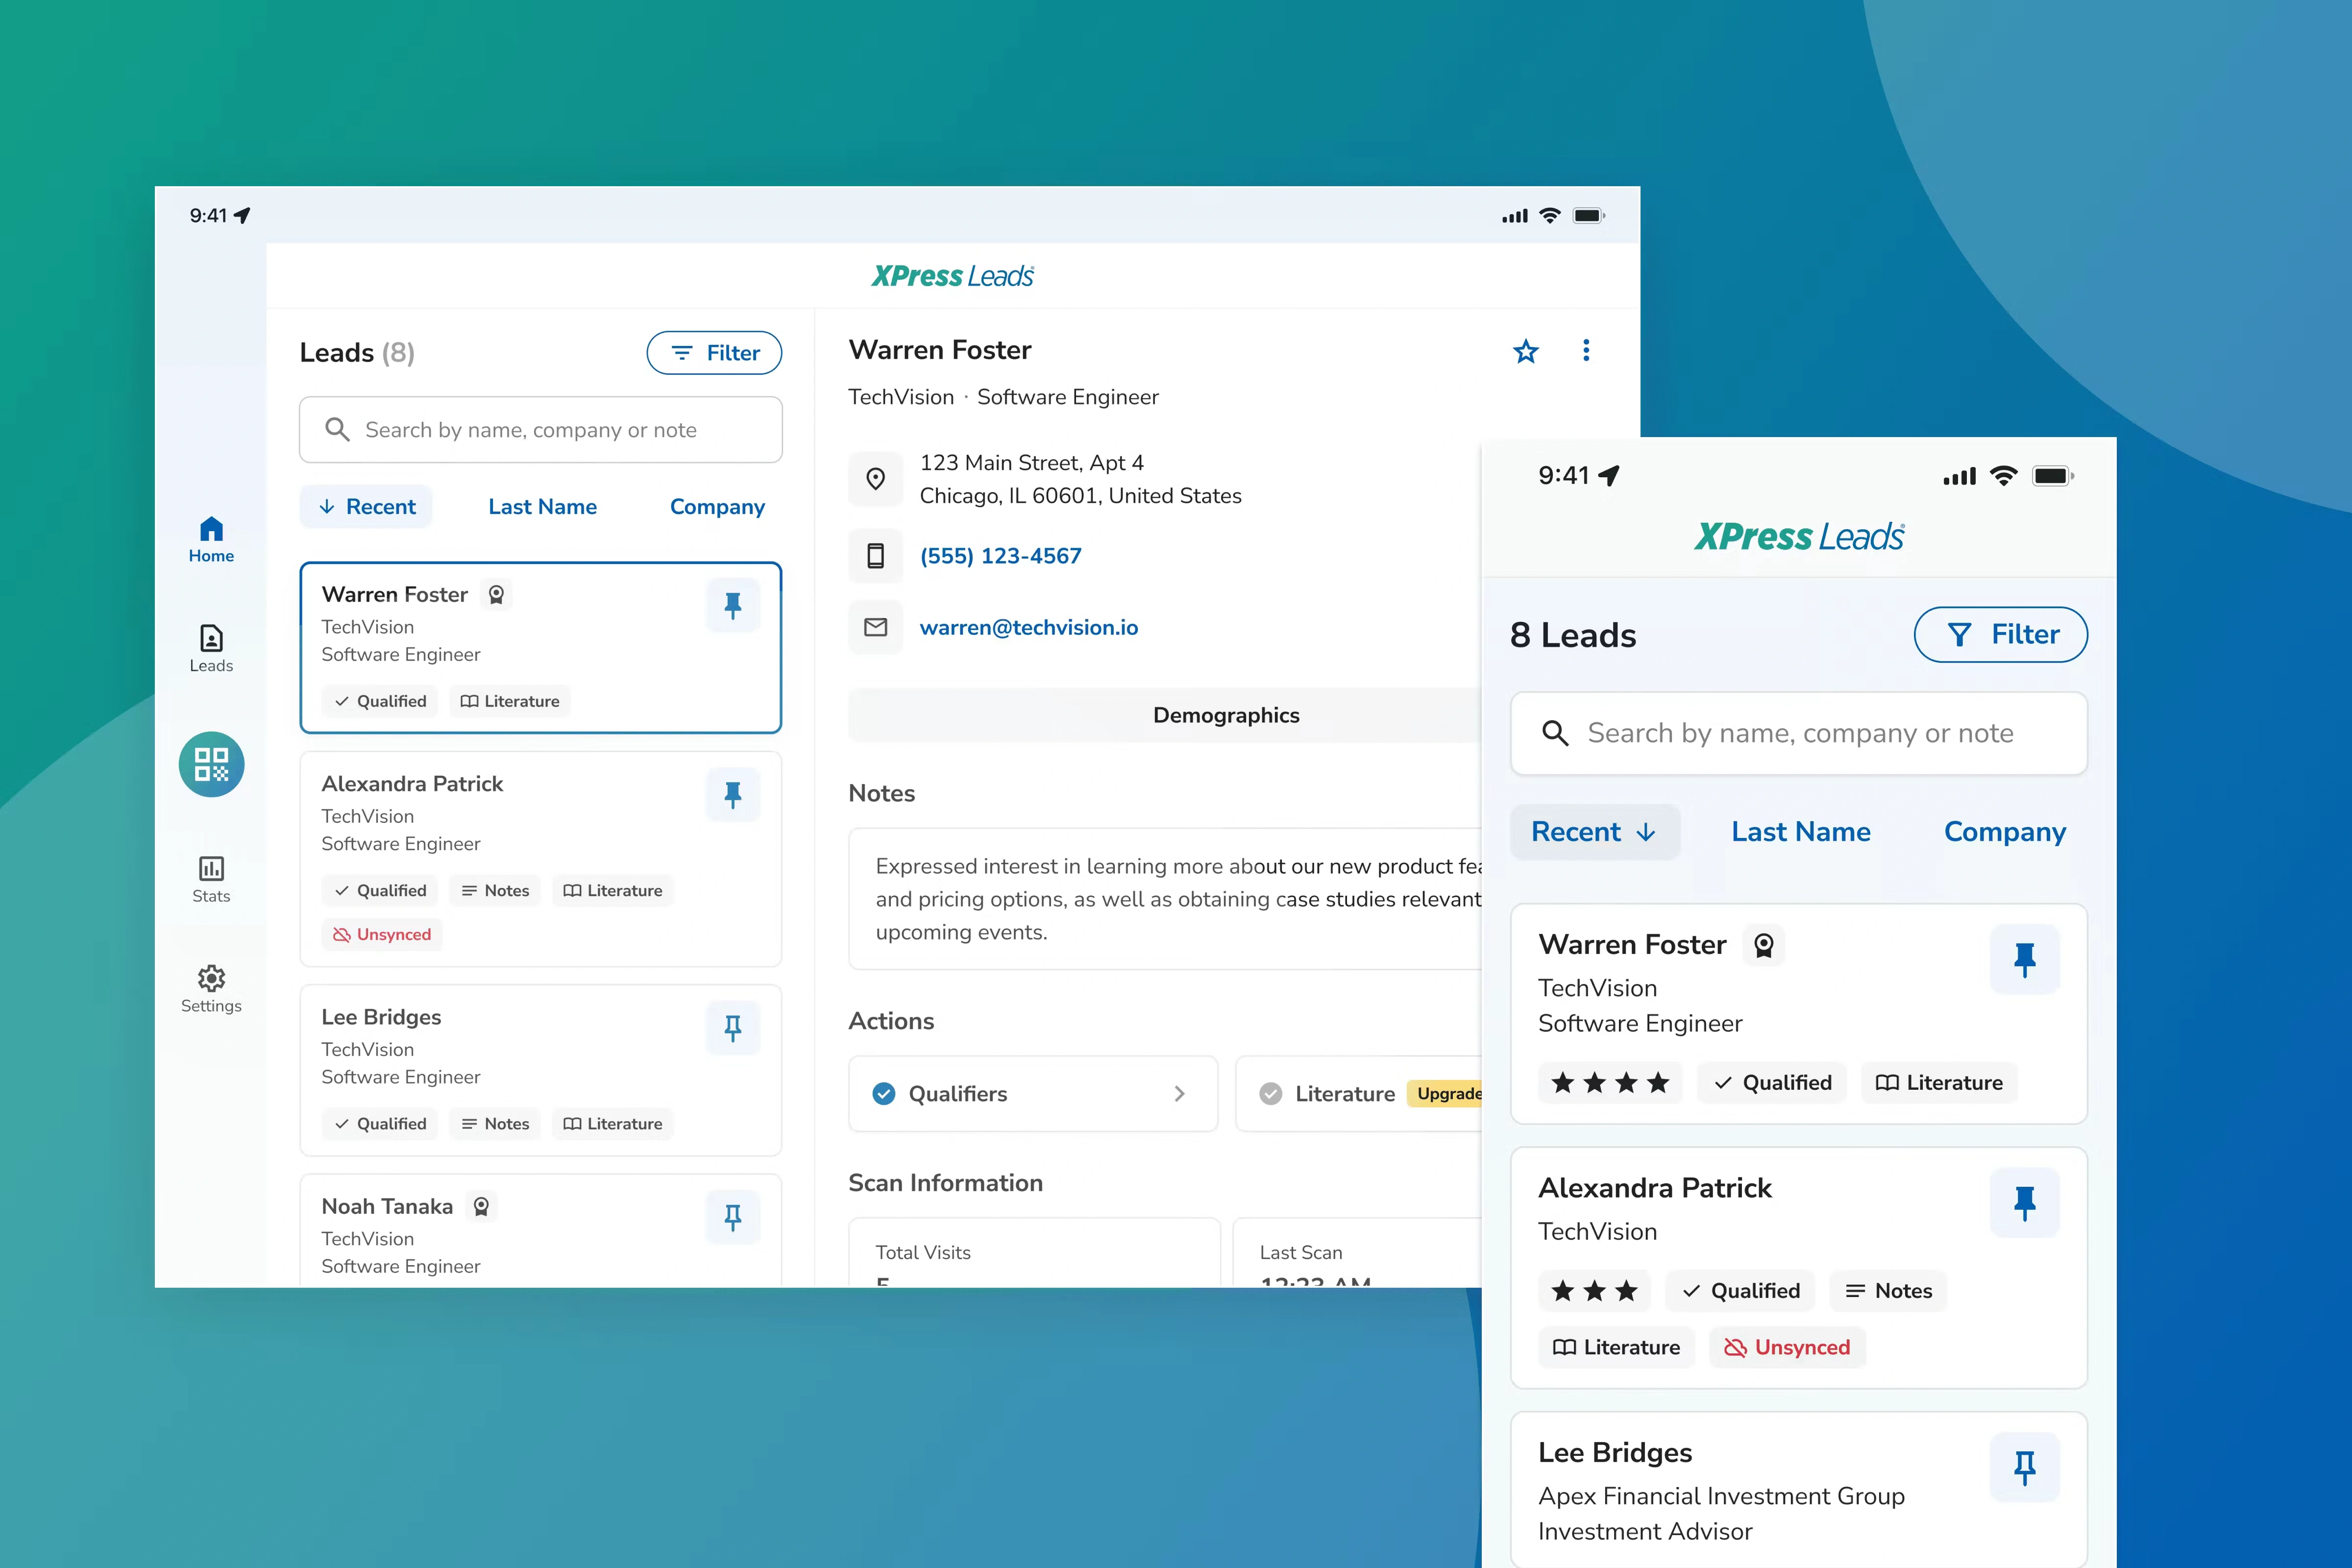Click the phone icon beside number
This screenshot has width=2352, height=1568.
(x=875, y=556)
